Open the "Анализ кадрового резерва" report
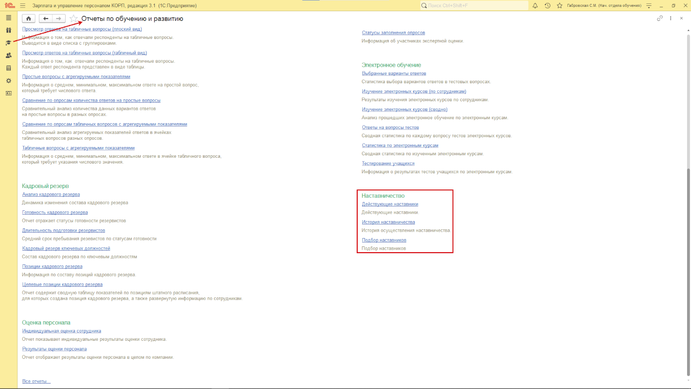This screenshot has height=389, width=691. tap(51, 194)
